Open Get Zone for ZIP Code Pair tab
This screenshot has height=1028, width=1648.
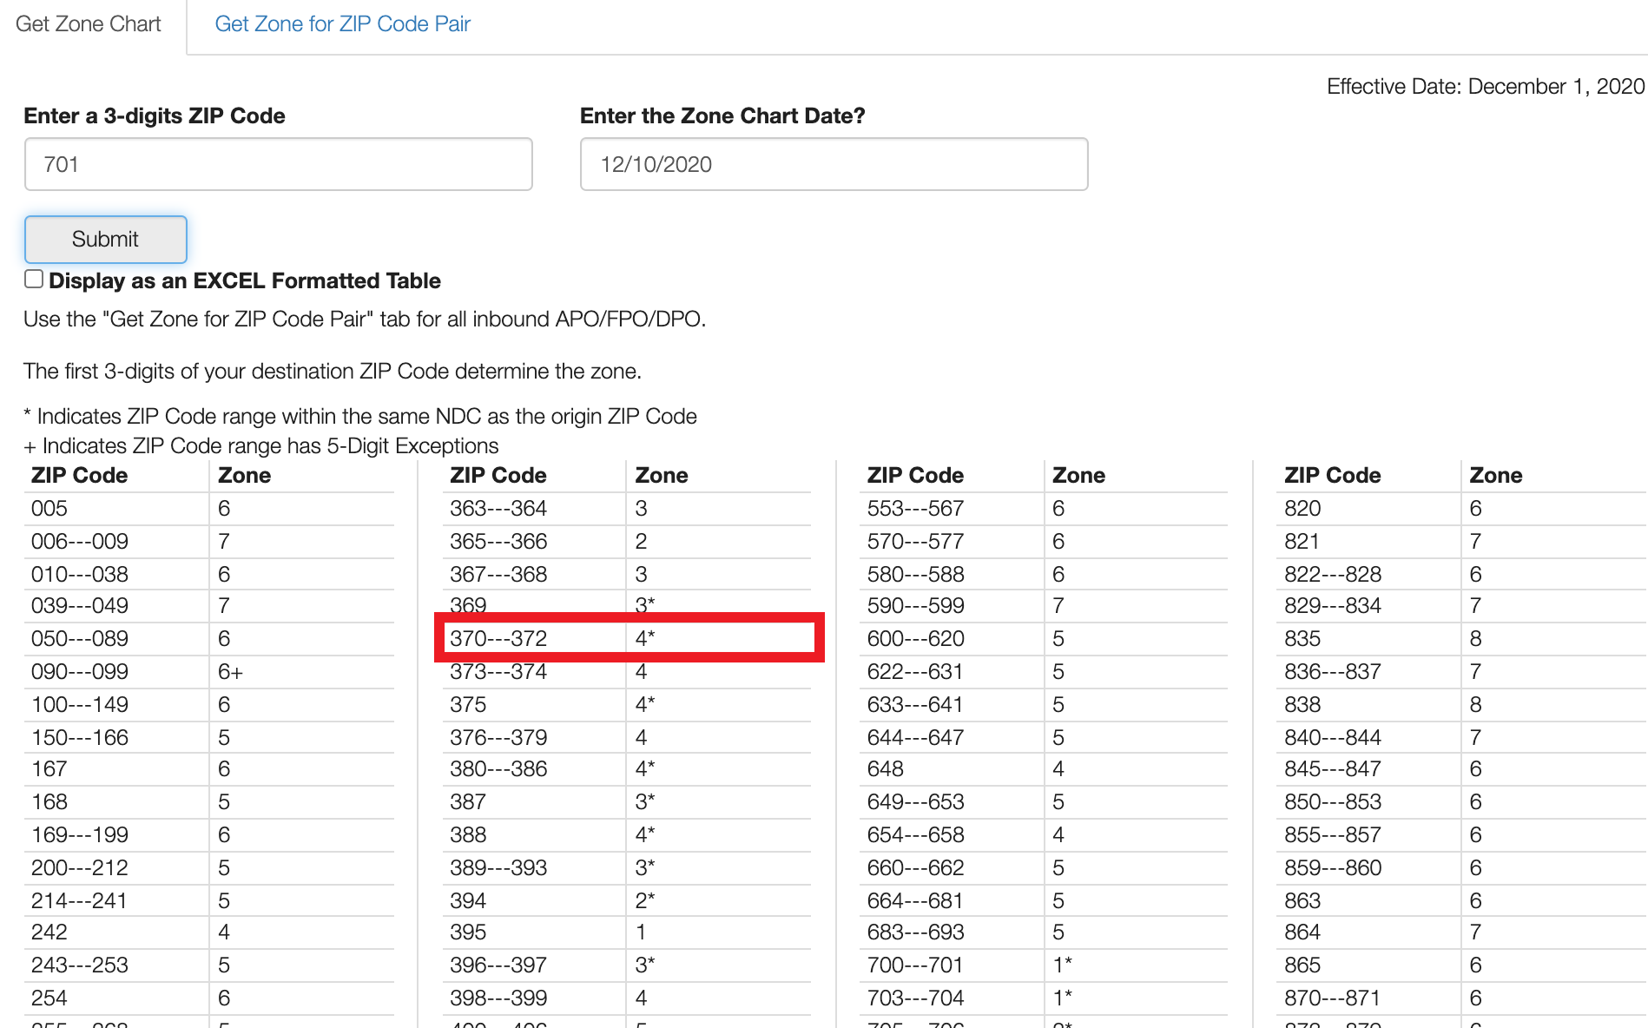[342, 24]
